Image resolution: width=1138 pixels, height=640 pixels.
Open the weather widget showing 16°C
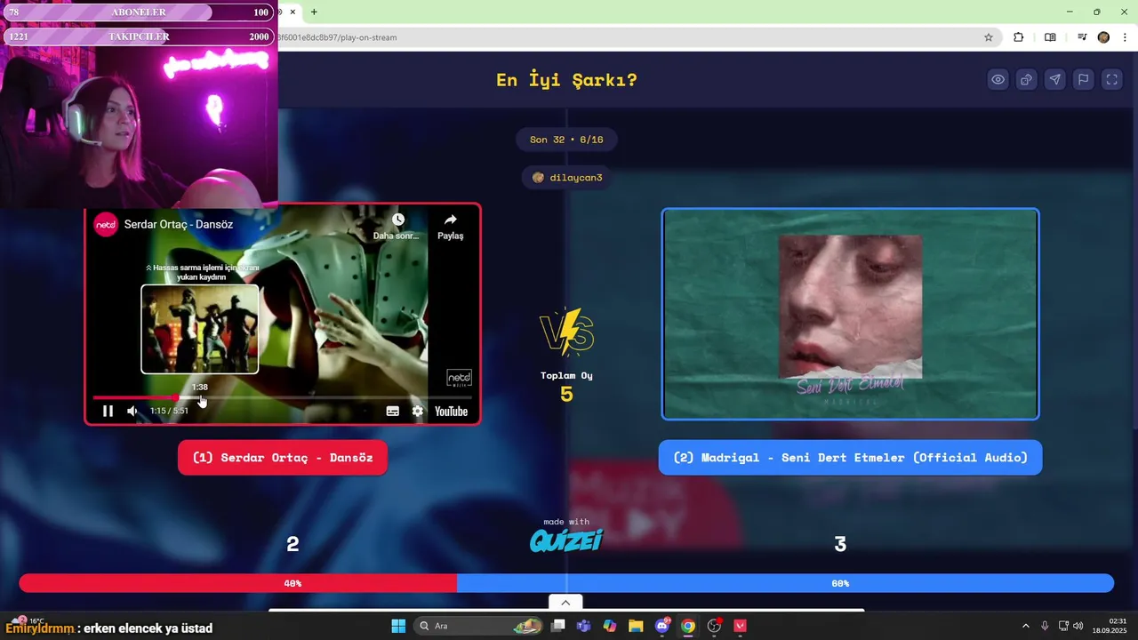coord(27,620)
